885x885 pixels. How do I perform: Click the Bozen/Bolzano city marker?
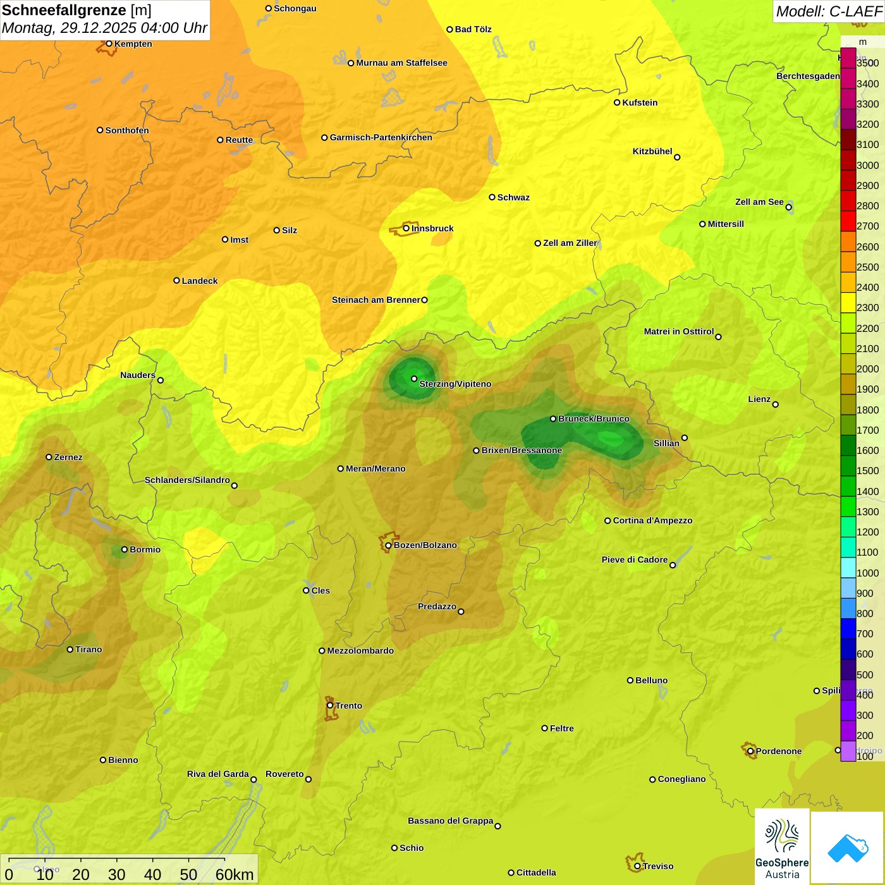[389, 546]
